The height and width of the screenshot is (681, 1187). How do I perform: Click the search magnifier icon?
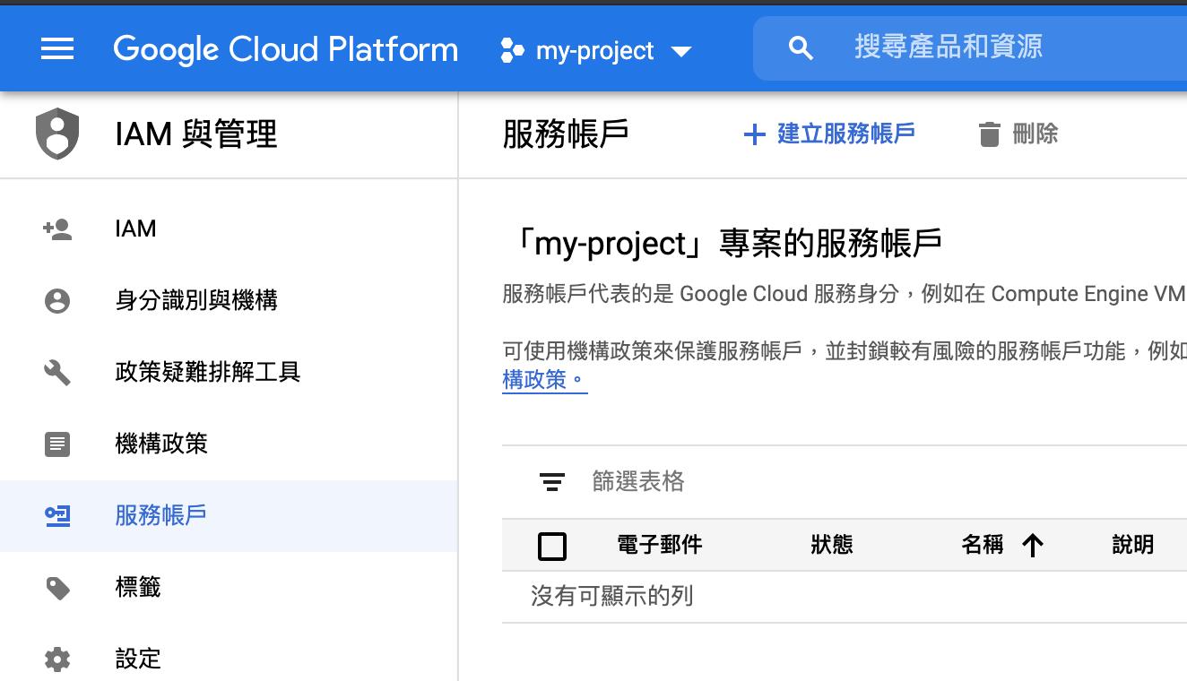pyautogui.click(x=801, y=48)
